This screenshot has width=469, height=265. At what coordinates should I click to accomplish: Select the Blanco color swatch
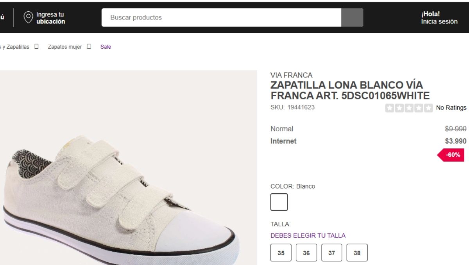(x=280, y=202)
